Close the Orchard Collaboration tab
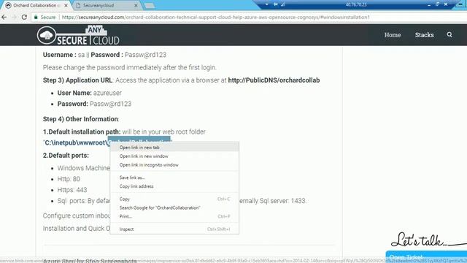Image resolution: width=467 pixels, height=263 pixels. [66, 5]
